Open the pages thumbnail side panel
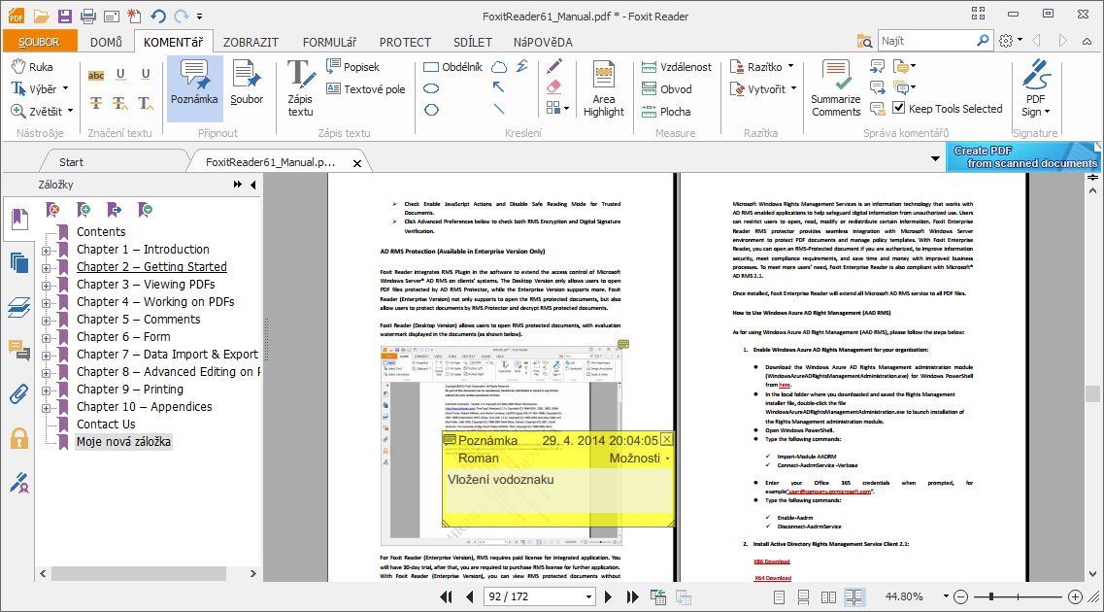The height and width of the screenshot is (612, 1104). click(19, 263)
